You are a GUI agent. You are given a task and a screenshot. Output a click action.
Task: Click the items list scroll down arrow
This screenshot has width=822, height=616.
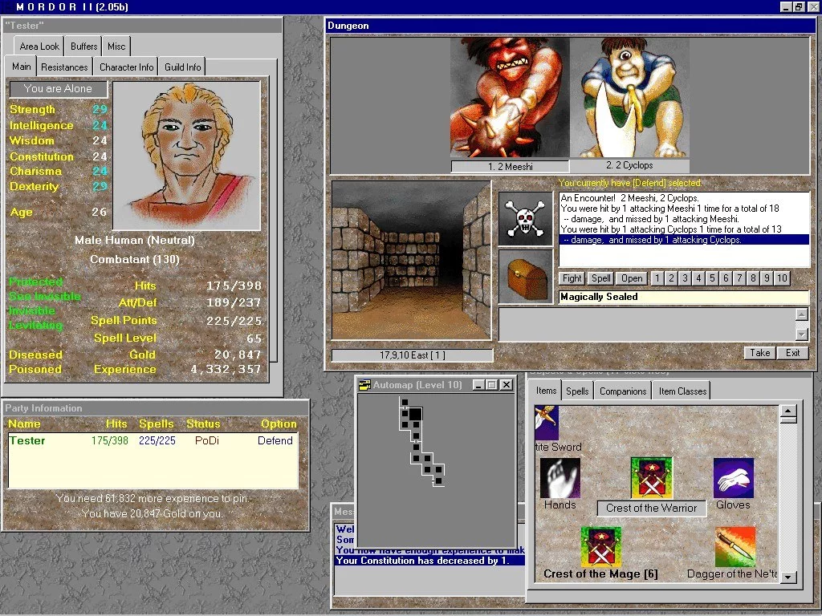[788, 577]
